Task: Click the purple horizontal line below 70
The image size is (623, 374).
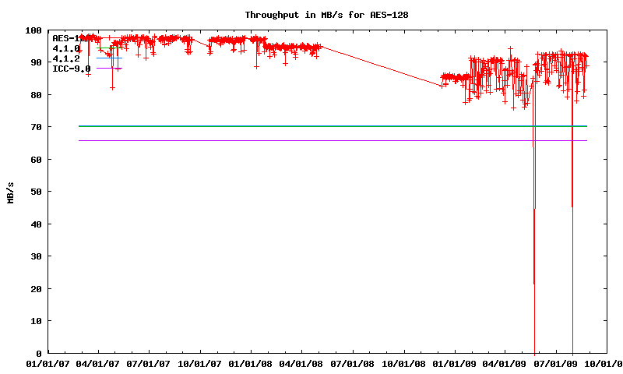Action: 311,140
